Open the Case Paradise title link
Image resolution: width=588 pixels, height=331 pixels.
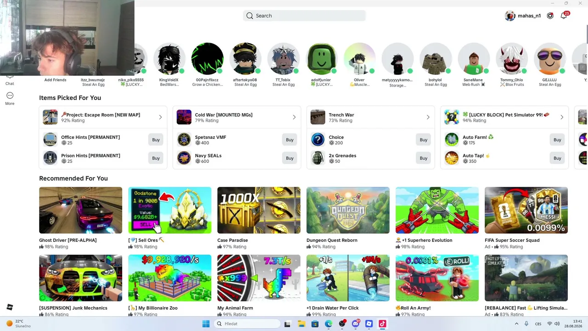(232, 240)
